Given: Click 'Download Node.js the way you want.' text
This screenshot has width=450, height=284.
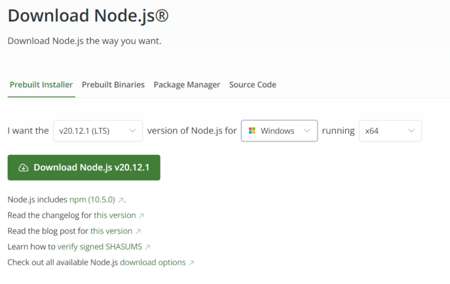Looking at the screenshot, I should 84,41.
